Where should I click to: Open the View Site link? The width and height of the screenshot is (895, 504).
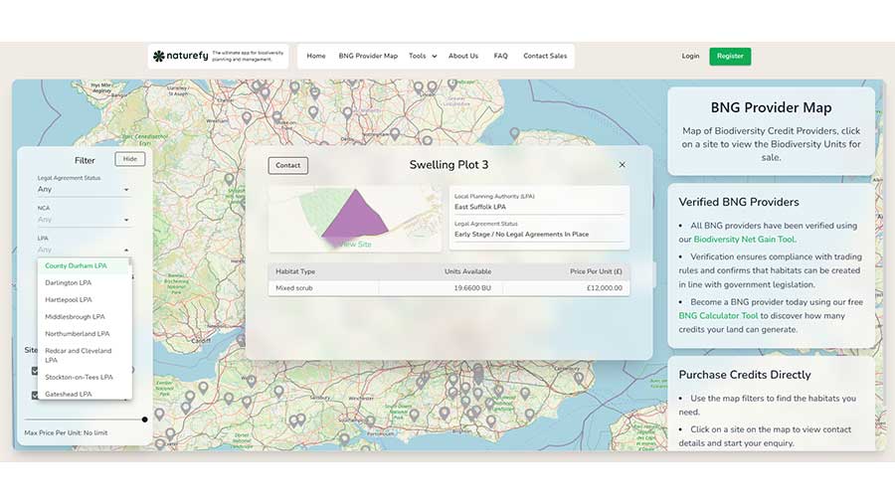tap(355, 245)
